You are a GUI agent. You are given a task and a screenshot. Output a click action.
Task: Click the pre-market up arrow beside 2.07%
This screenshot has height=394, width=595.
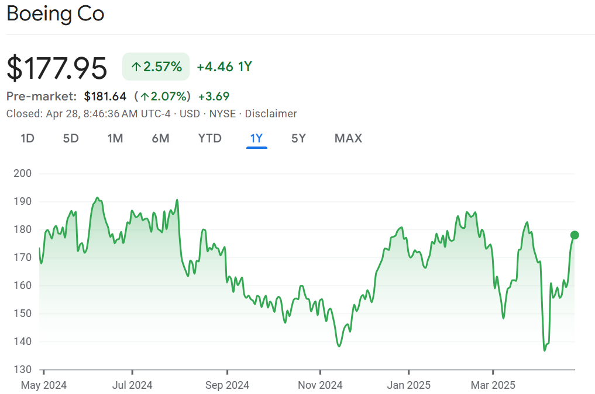tap(145, 96)
